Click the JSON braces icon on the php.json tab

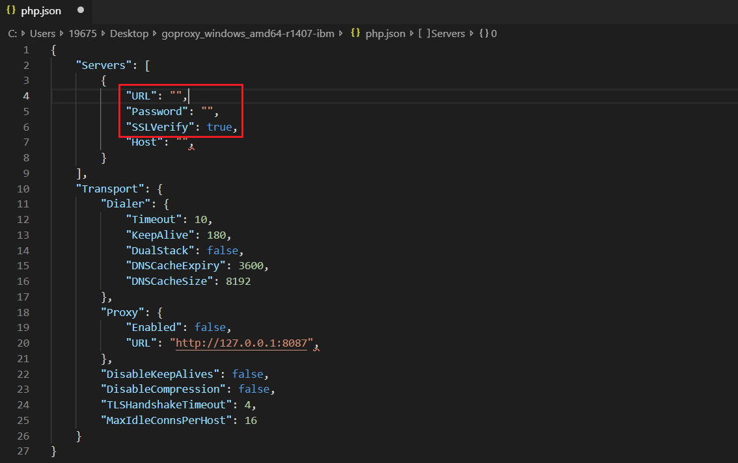[11, 10]
